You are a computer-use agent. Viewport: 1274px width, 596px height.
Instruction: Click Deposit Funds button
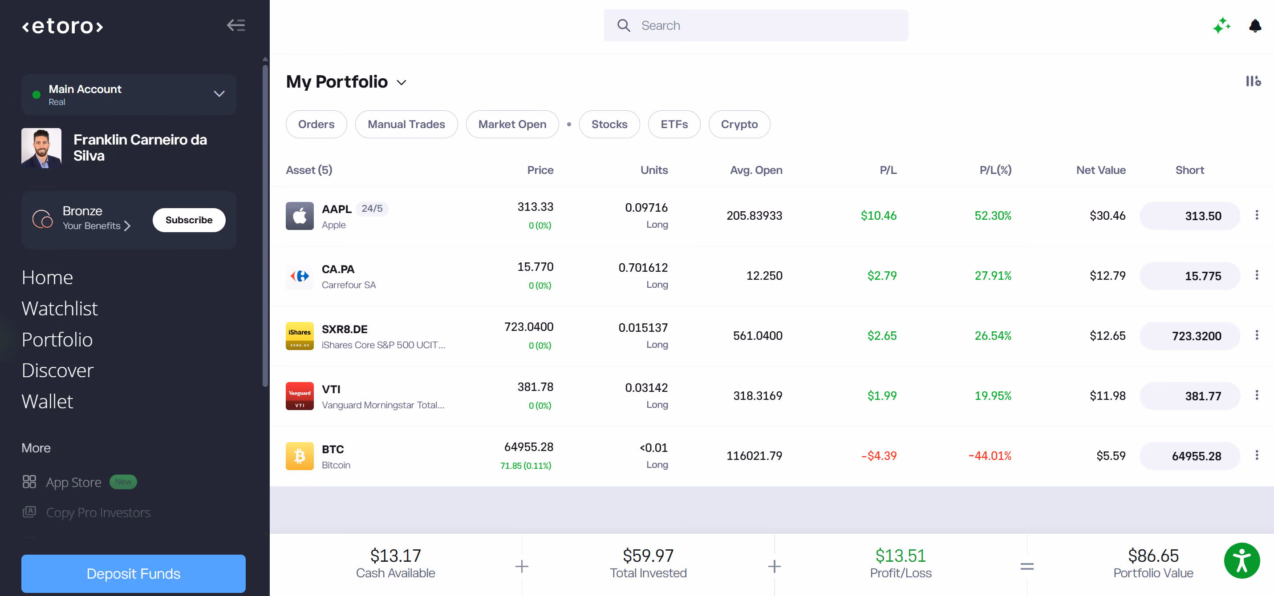point(133,574)
